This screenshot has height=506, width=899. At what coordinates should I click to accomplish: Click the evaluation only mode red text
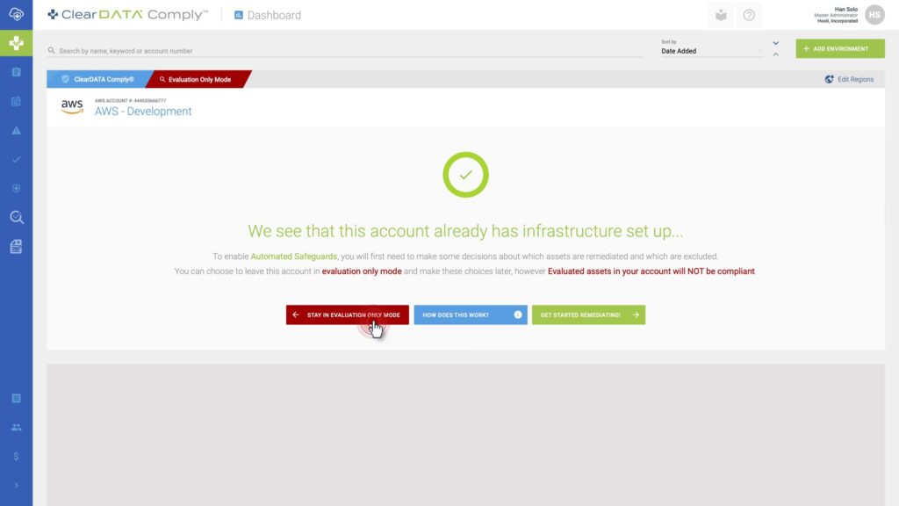coord(362,271)
